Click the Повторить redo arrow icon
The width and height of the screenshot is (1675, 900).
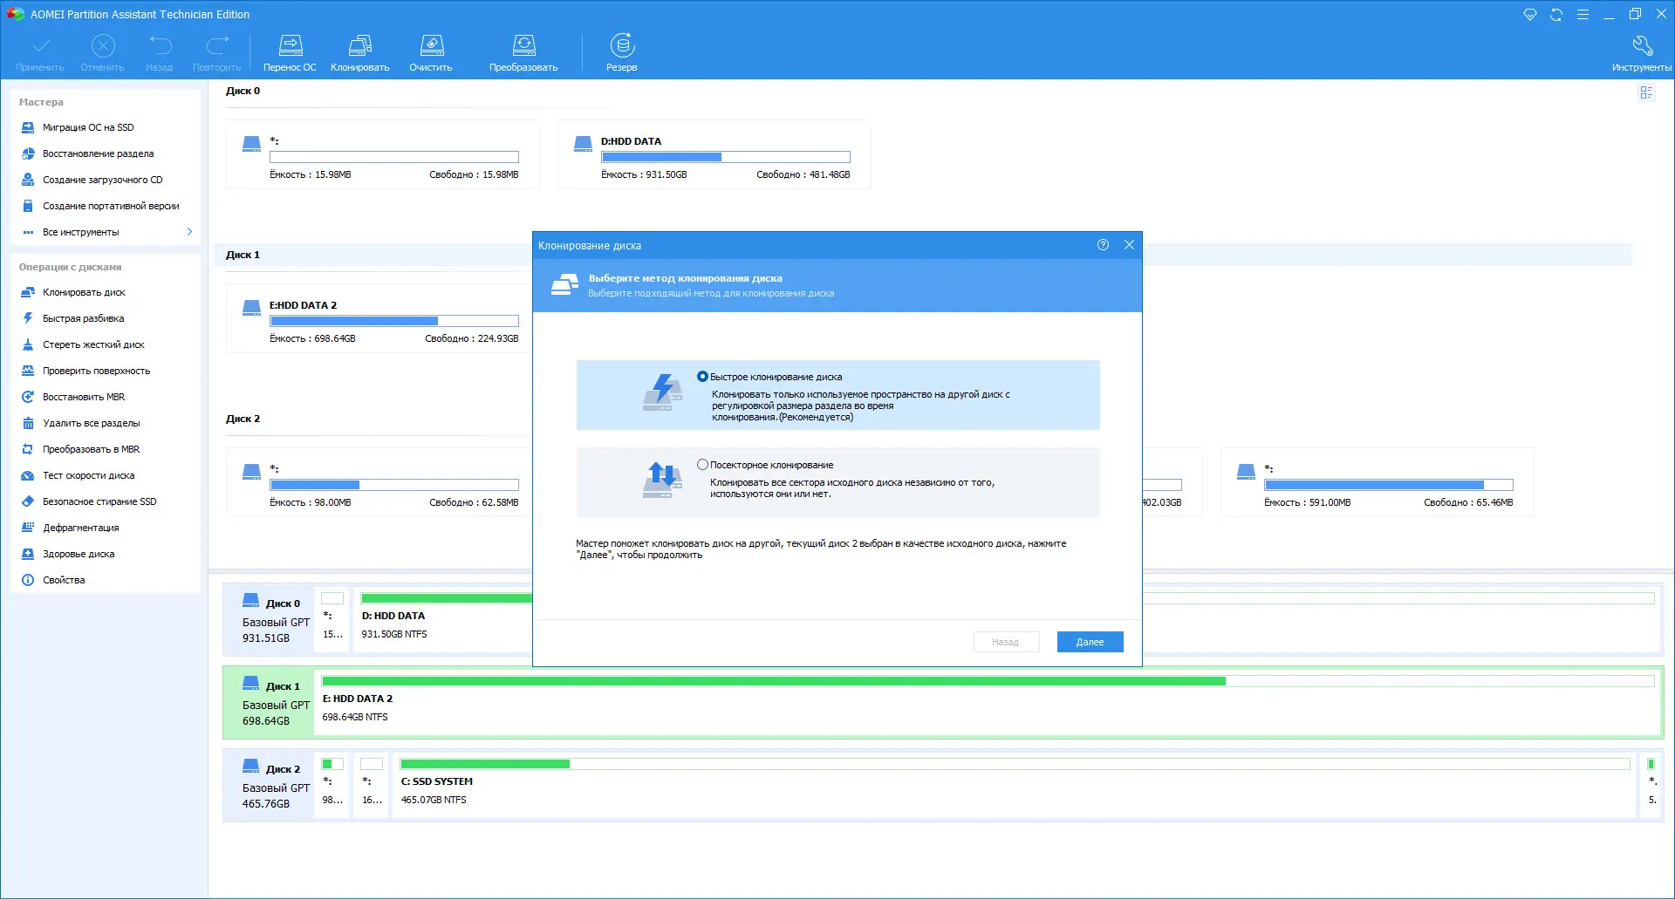coord(217,53)
